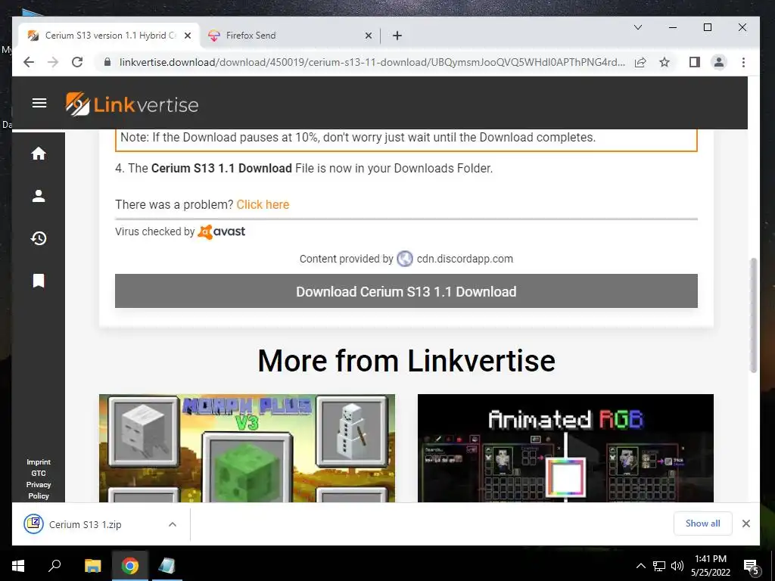Image resolution: width=775 pixels, height=581 pixels.
Task: Click Show all downloads
Action: (x=702, y=524)
